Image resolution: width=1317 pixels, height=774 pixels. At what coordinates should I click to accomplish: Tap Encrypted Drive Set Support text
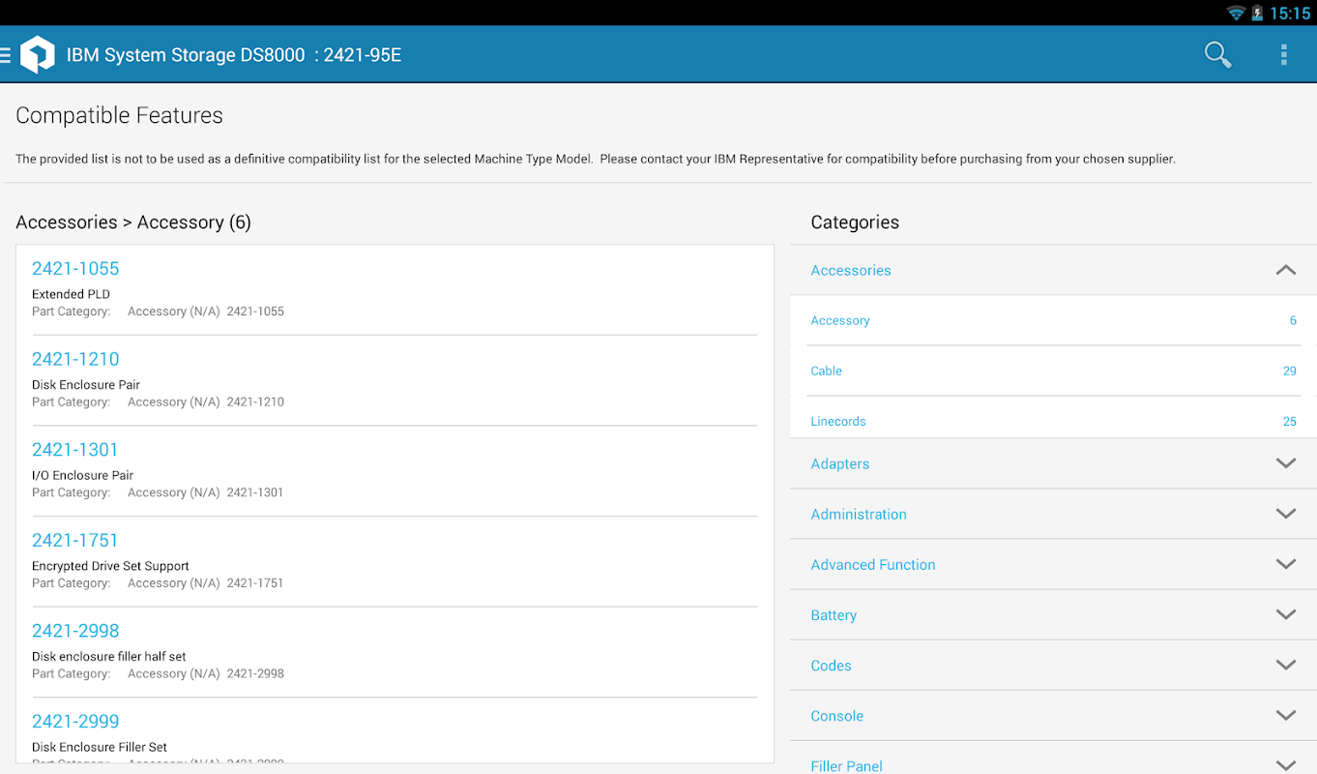click(110, 566)
